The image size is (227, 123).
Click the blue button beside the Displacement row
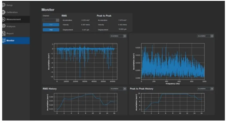pos(51,30)
